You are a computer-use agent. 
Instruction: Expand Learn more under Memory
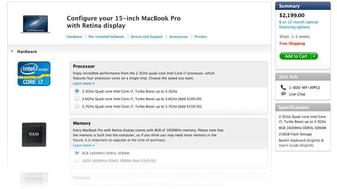click(83, 145)
